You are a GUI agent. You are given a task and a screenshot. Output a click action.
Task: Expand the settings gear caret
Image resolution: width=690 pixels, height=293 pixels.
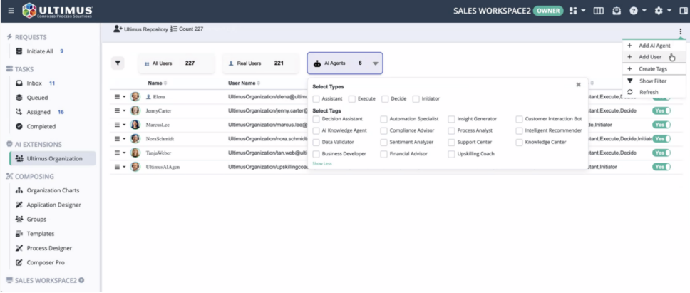(x=669, y=11)
